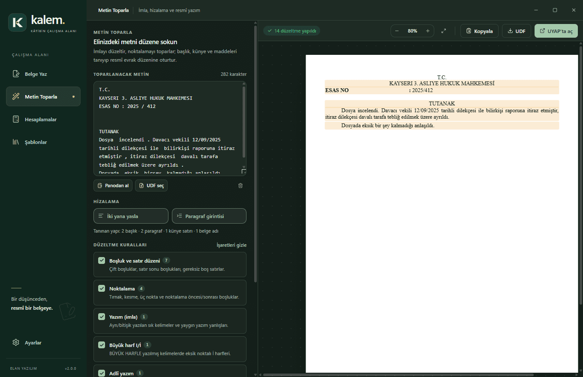Click ESAS NO label in the preview
Viewport: 583px width, 377px height.
click(x=337, y=90)
